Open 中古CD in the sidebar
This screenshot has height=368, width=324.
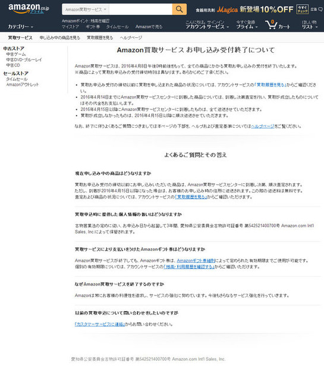point(13,65)
